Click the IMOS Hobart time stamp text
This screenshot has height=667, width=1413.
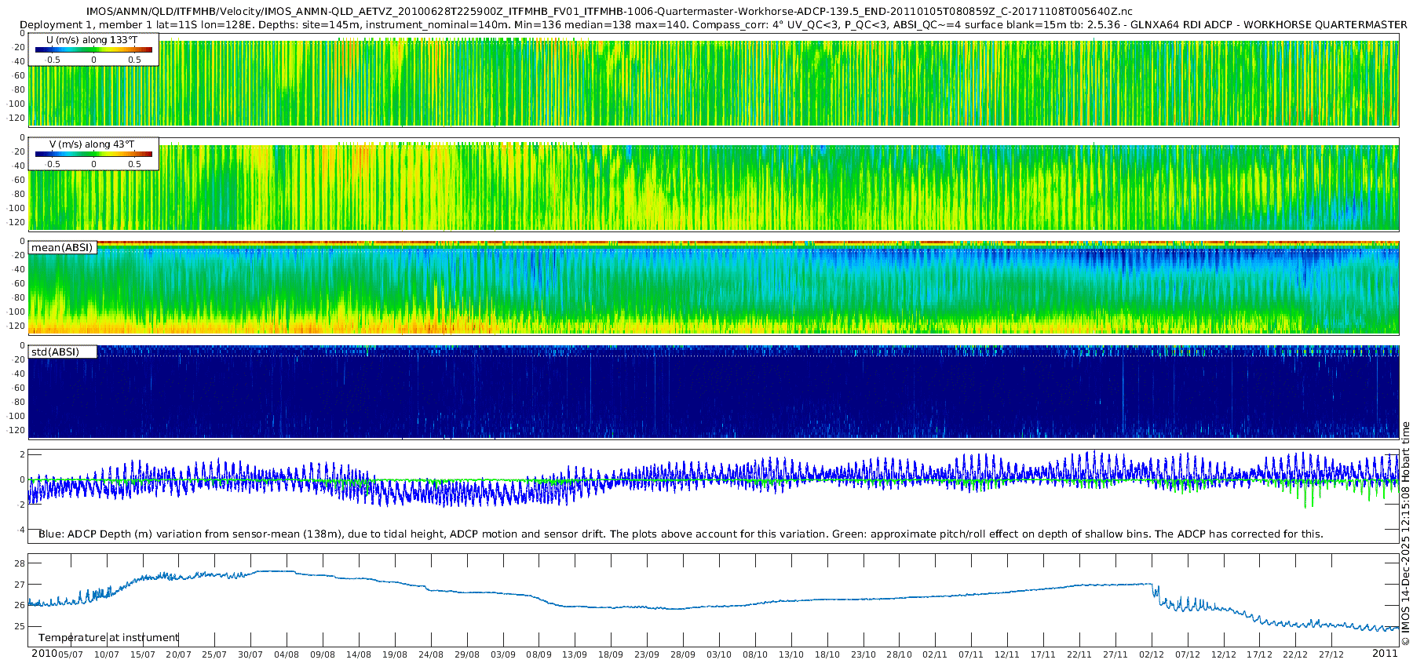pyautogui.click(x=1405, y=534)
